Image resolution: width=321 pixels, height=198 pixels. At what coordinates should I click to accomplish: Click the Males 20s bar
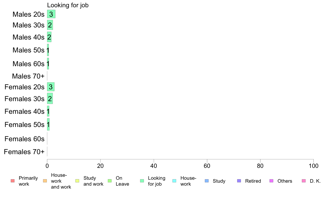coord(51,14)
